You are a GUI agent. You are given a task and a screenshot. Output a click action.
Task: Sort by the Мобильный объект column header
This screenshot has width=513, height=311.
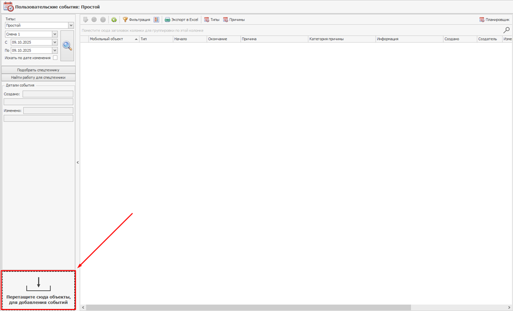111,39
